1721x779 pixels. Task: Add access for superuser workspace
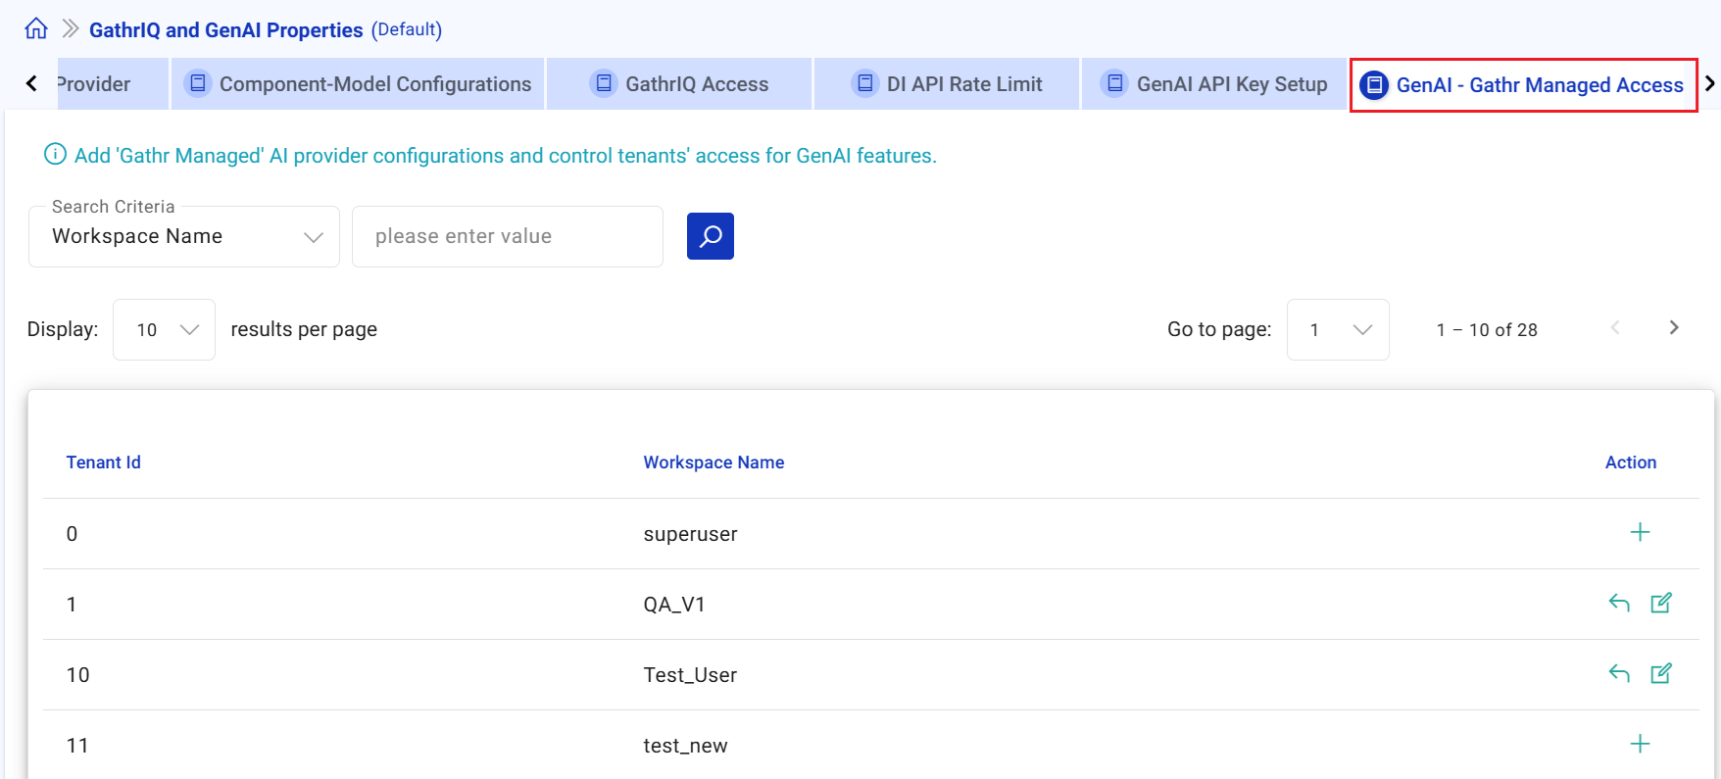1640,532
